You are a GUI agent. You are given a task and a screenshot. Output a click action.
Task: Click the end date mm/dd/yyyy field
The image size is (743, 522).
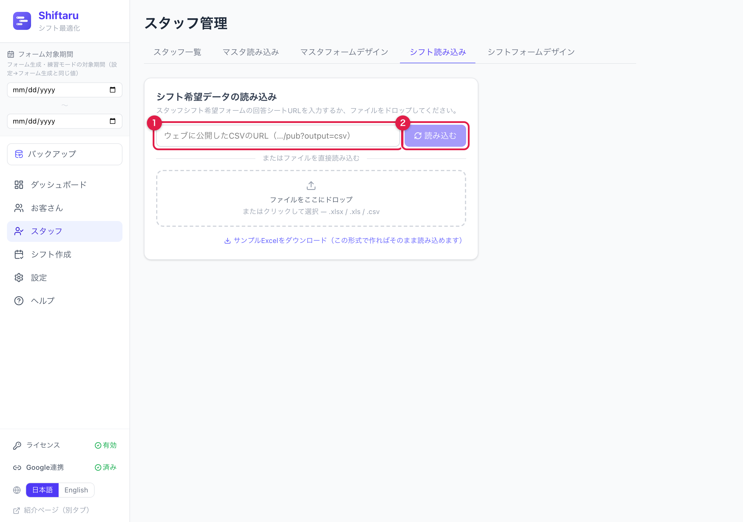click(65, 121)
